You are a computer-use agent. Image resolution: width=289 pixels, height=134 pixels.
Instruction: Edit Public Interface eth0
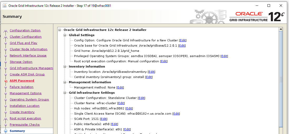click(114, 124)
